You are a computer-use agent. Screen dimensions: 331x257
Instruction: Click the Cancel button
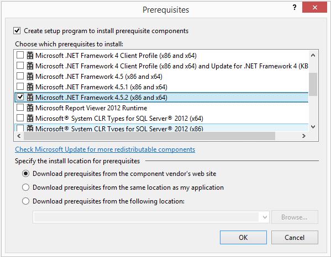[295, 237]
